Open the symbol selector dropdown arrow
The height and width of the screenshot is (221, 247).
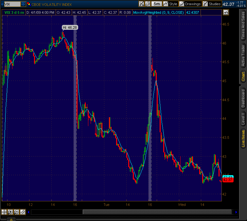point(23,4)
